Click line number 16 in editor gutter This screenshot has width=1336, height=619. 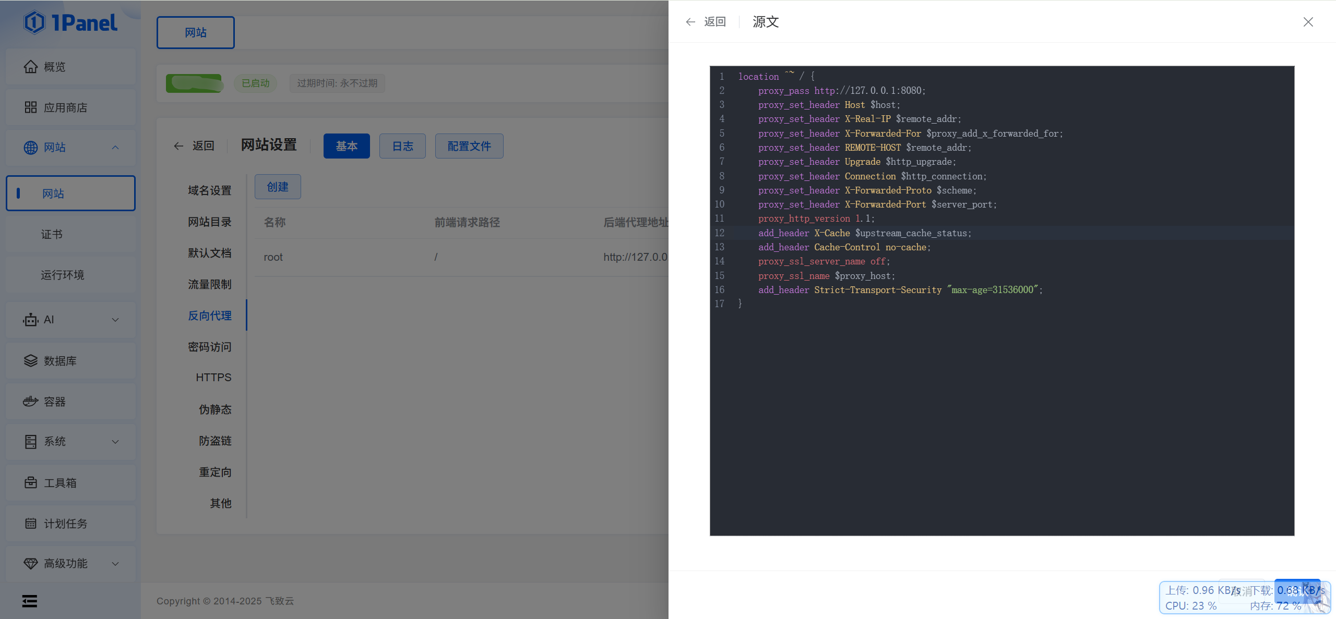point(720,290)
